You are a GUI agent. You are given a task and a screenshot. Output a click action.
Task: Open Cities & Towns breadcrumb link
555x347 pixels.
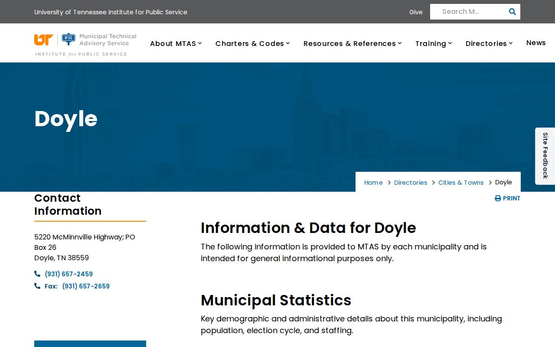click(x=461, y=183)
